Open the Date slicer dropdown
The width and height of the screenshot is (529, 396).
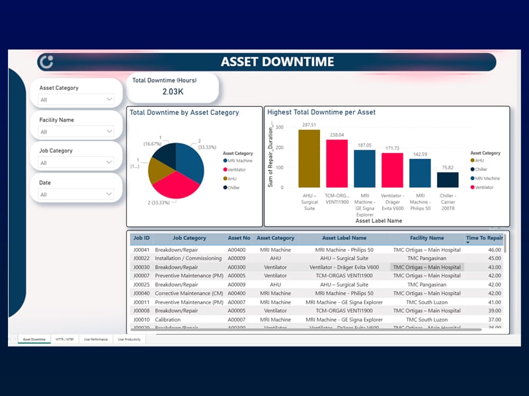76,194
